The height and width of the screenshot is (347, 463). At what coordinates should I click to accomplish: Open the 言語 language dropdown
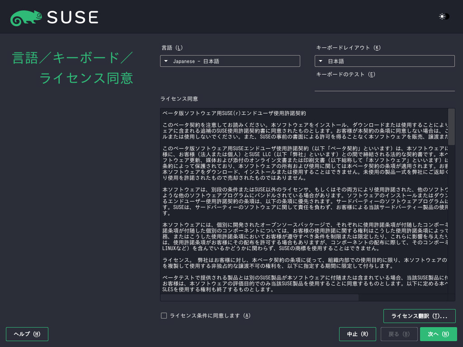(x=230, y=61)
